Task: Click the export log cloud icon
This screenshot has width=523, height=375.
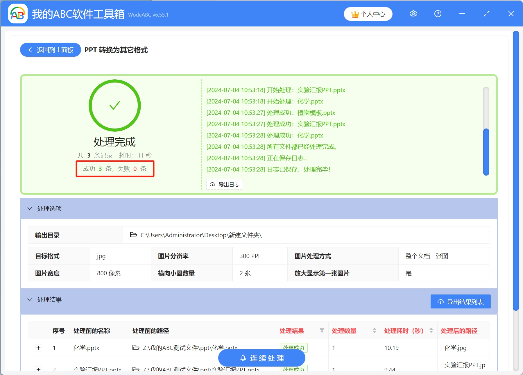Action: point(212,184)
